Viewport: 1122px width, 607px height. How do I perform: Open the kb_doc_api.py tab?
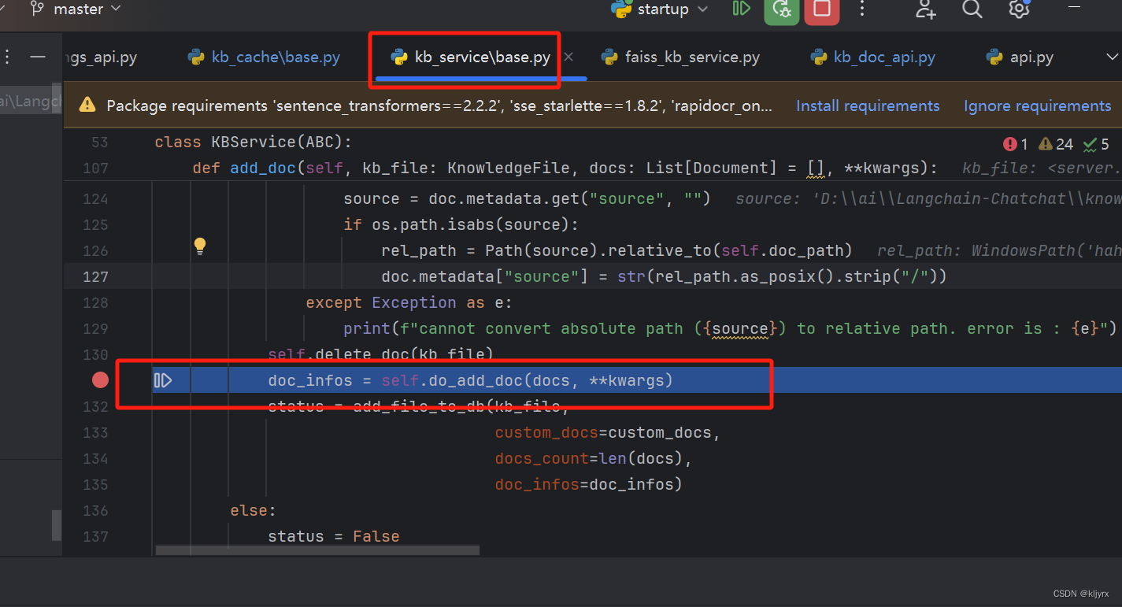(873, 57)
